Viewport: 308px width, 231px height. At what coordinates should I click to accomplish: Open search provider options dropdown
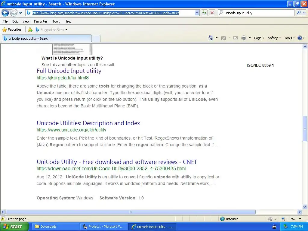pyautogui.click(x=304, y=13)
